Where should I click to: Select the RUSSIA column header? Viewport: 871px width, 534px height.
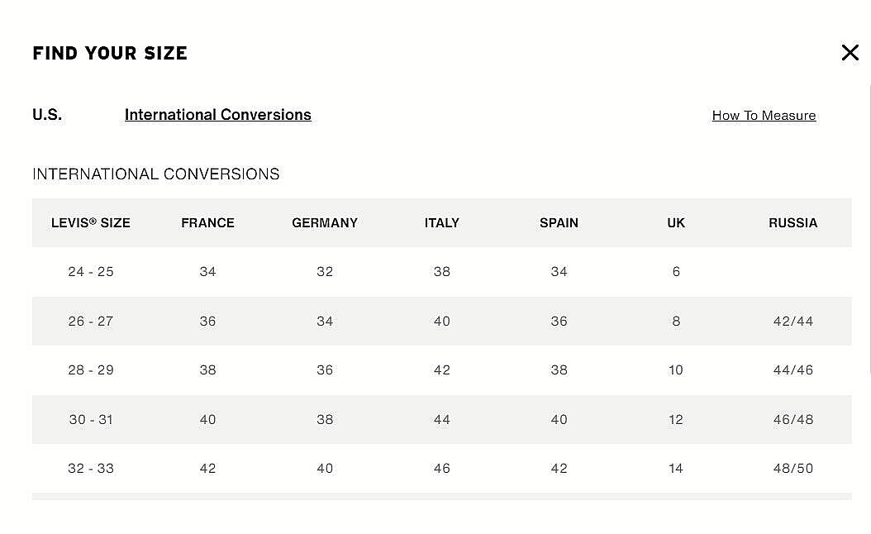(x=792, y=223)
